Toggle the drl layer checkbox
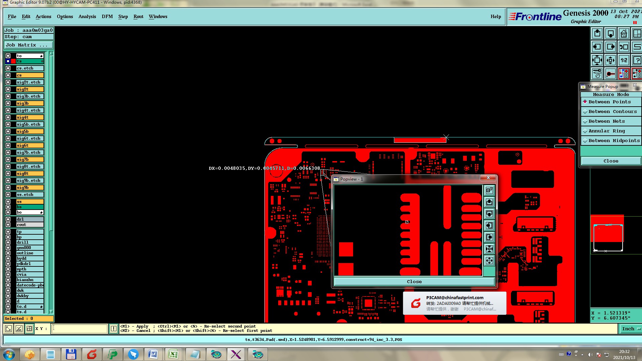 pyautogui.click(x=8, y=219)
